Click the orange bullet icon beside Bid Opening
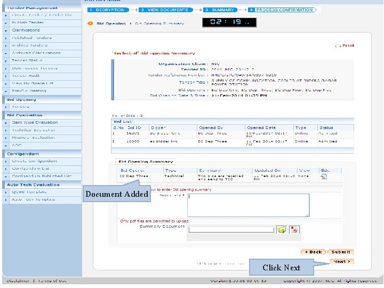This screenshot has width=384, height=288. (x=90, y=23)
